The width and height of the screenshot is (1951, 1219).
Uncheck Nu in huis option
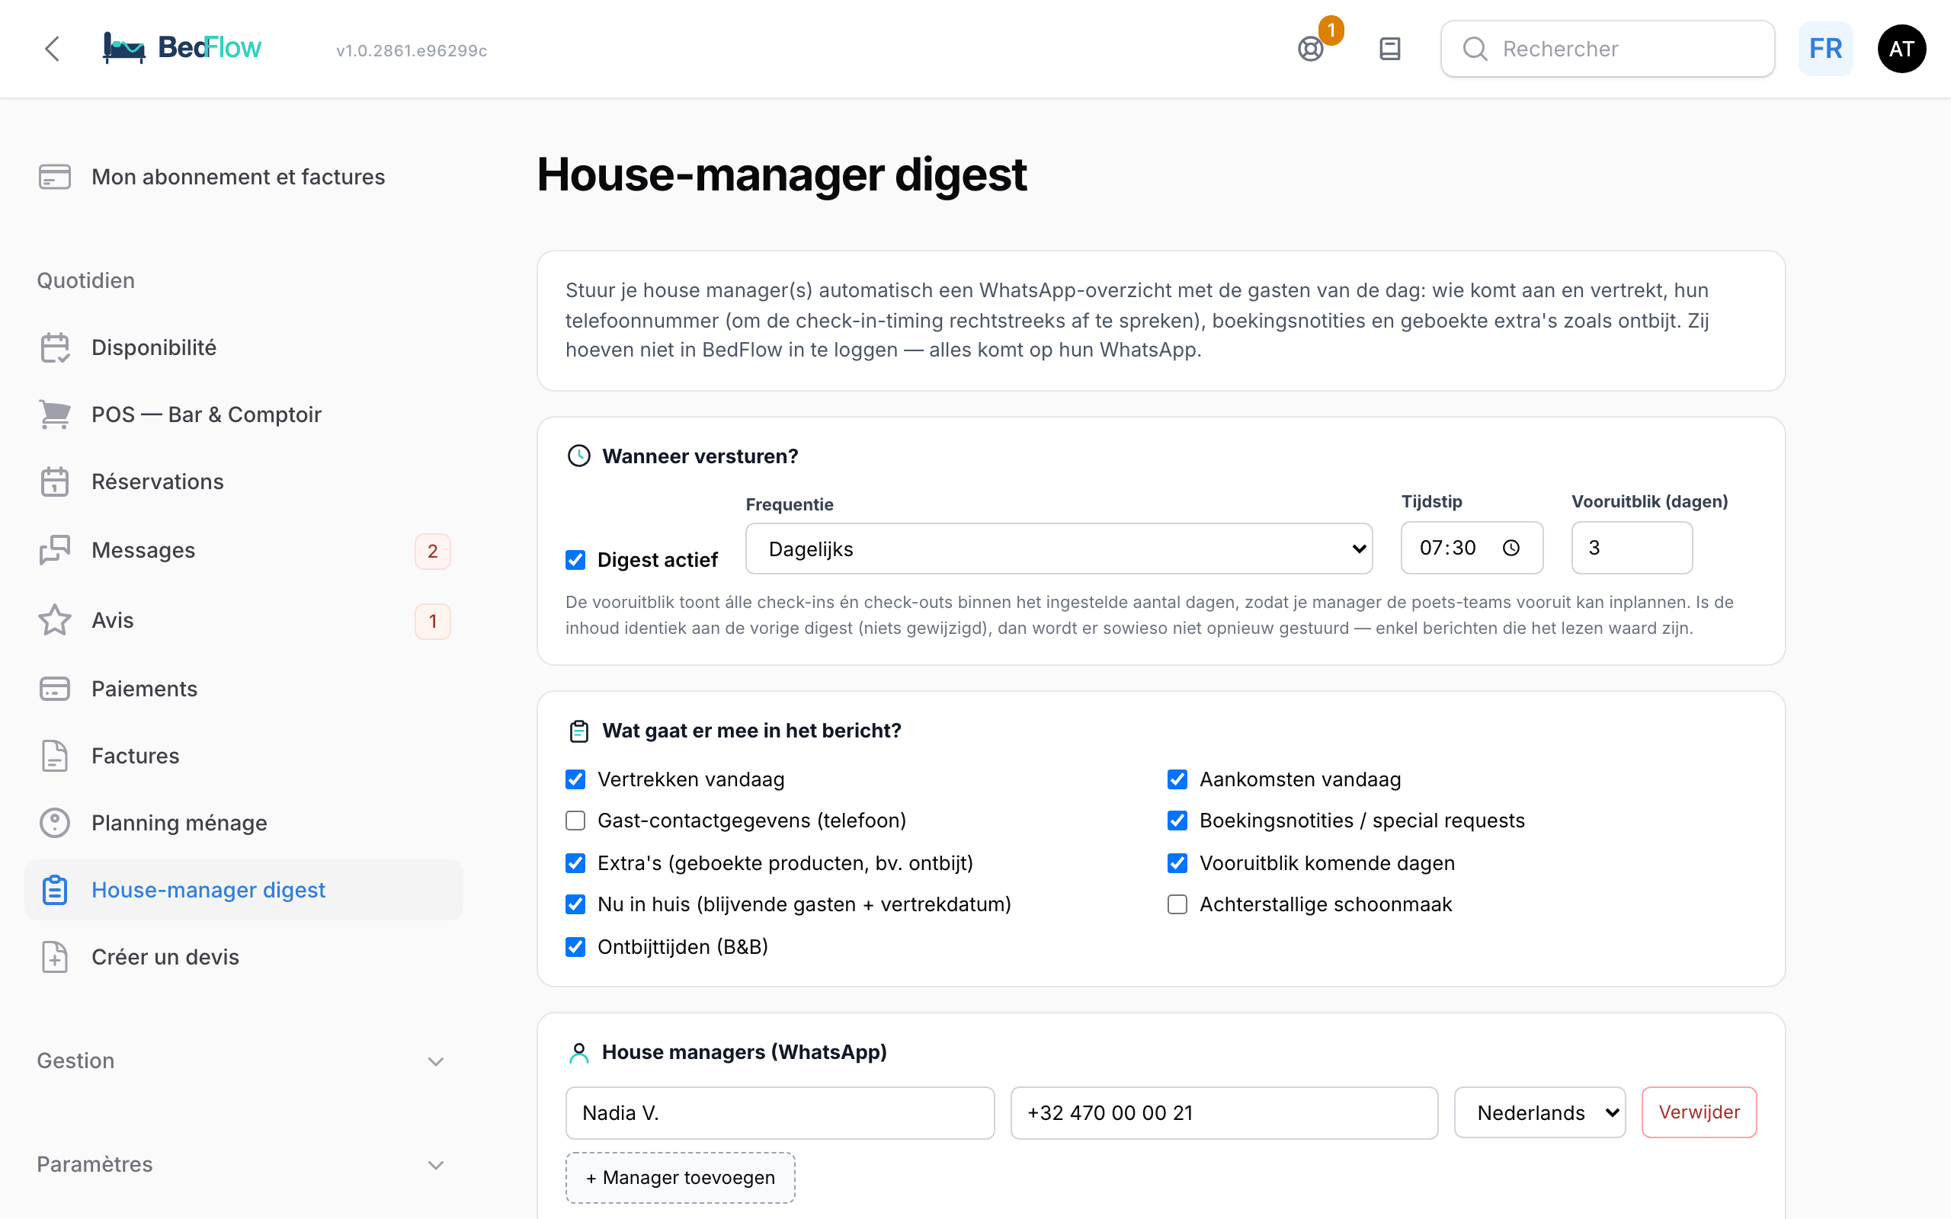click(575, 904)
